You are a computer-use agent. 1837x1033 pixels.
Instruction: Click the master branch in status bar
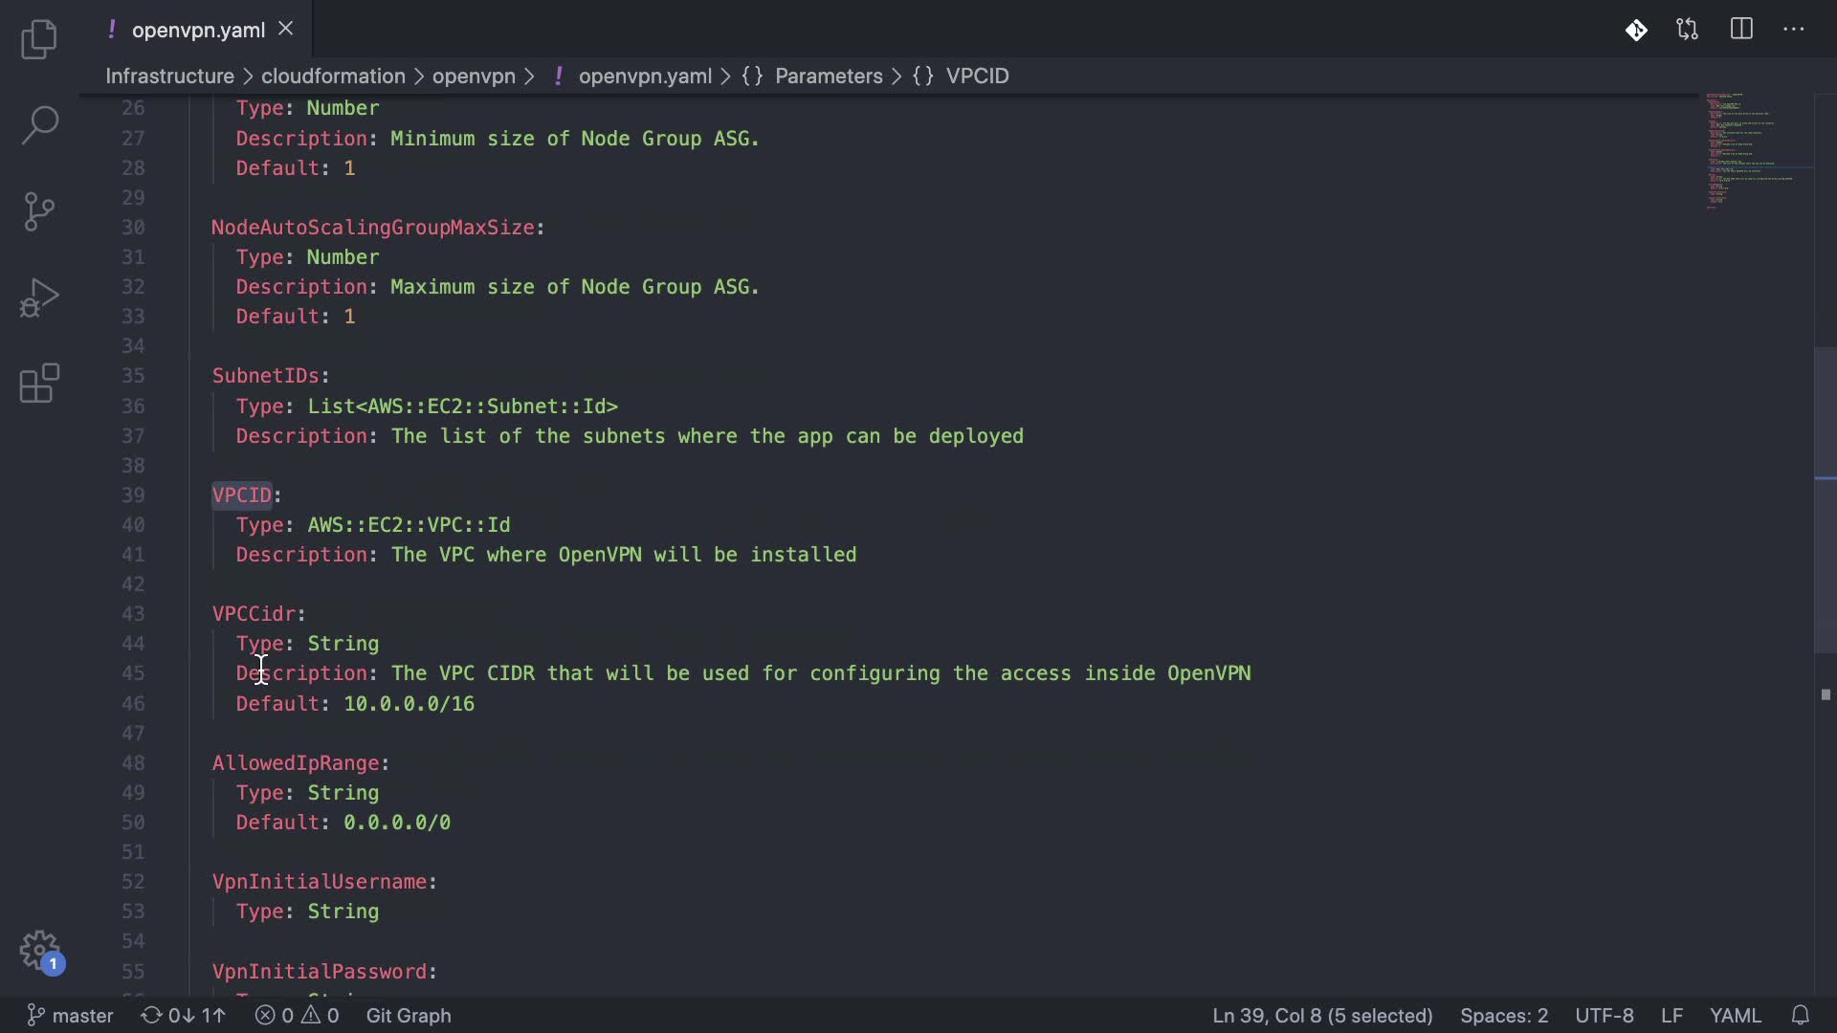click(70, 1015)
